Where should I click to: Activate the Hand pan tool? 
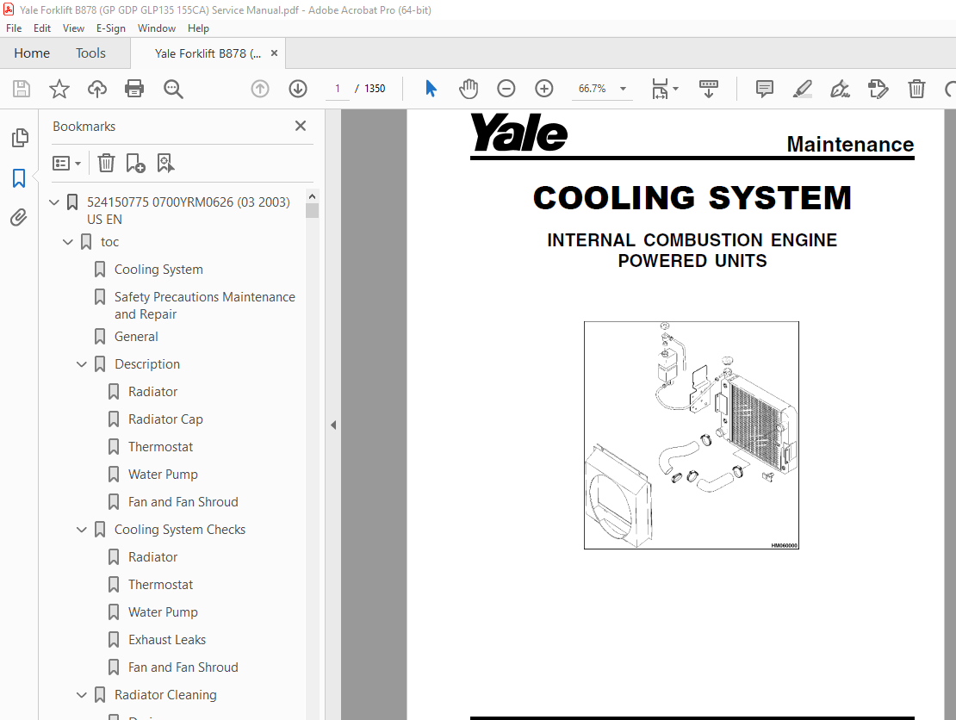point(469,89)
